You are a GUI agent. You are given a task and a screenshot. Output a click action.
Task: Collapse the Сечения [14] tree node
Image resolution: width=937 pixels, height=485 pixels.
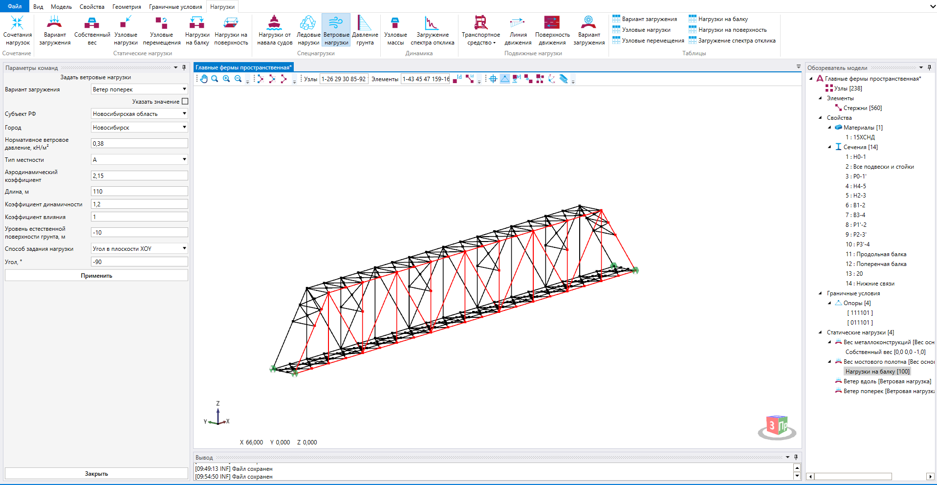pos(829,147)
